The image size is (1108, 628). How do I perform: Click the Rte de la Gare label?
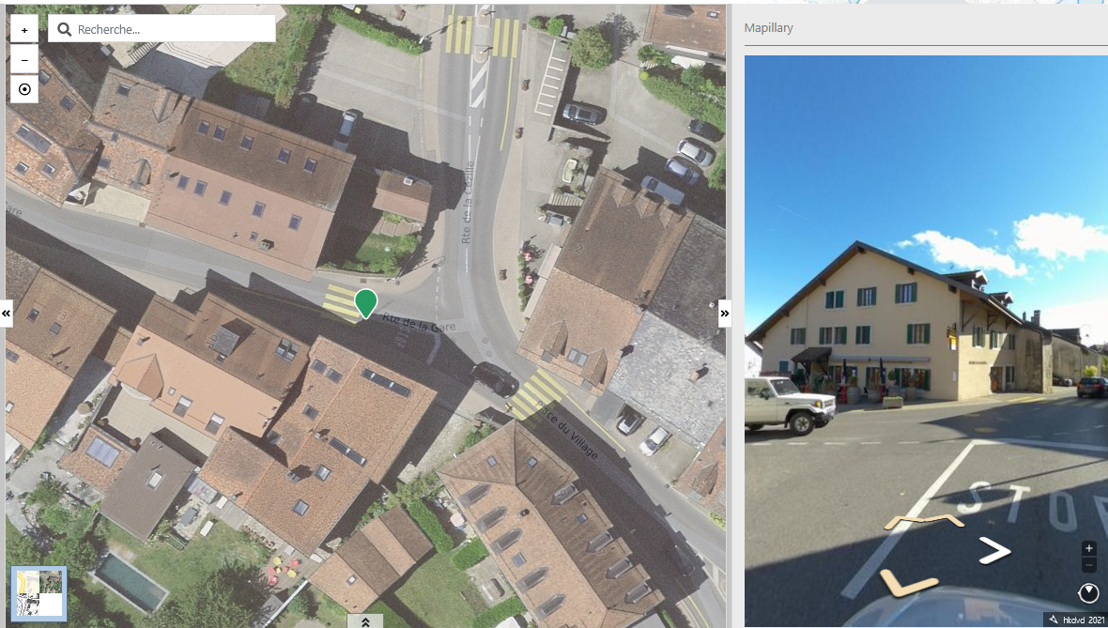pos(419,324)
